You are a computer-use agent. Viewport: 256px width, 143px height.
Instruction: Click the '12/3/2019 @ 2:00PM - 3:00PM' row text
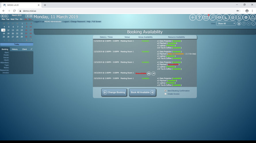[x=106, y=51]
